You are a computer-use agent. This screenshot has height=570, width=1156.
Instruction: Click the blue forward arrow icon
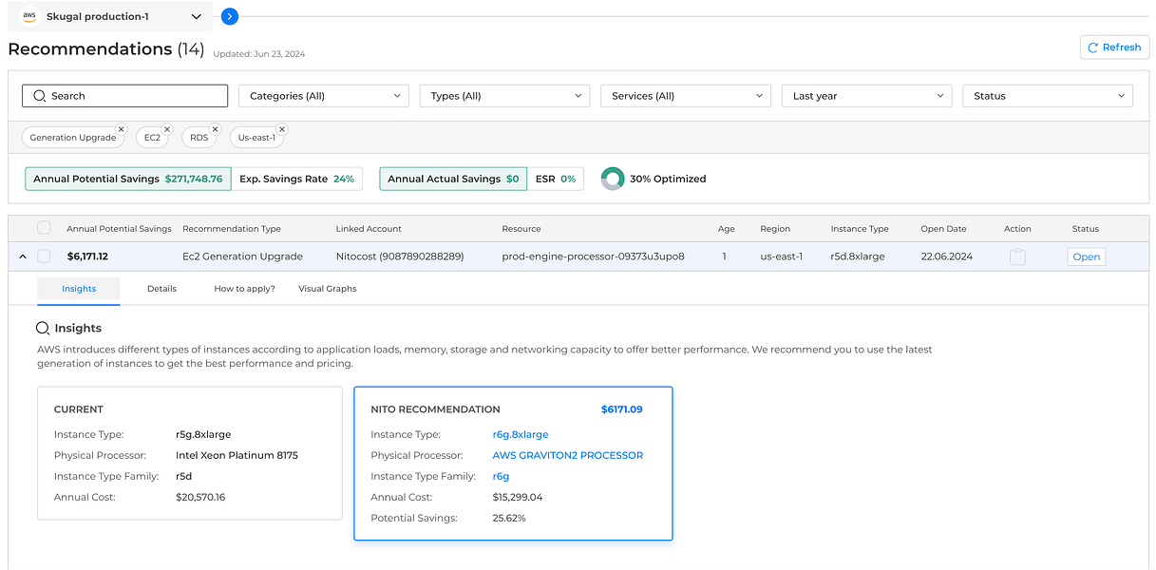(x=229, y=16)
